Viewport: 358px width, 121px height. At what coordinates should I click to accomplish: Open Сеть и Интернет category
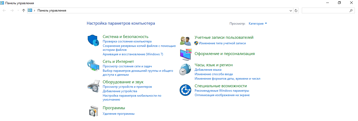[118, 62]
